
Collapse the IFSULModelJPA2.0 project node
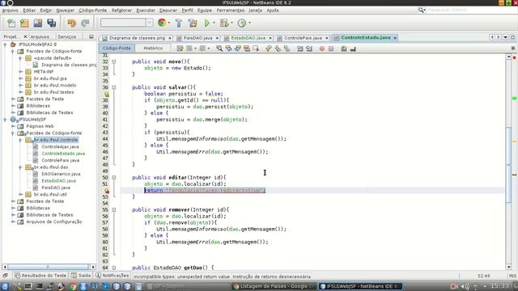[5, 44]
